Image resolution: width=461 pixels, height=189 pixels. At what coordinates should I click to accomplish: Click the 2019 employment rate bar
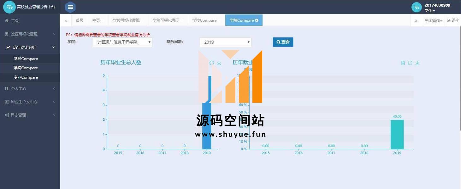click(397, 134)
